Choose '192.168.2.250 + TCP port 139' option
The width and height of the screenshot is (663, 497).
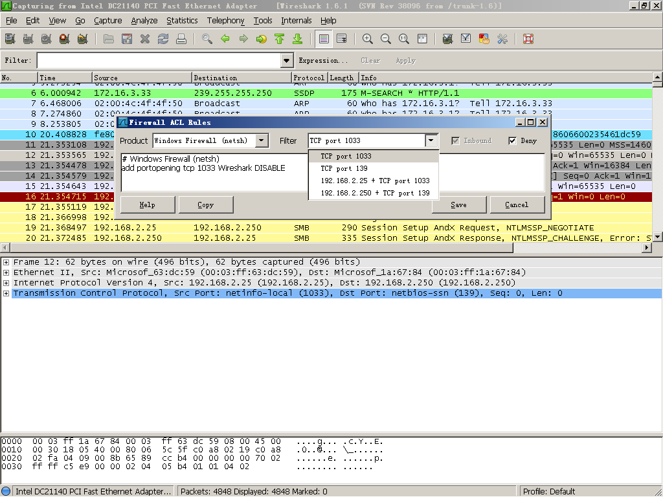pyautogui.click(x=374, y=193)
